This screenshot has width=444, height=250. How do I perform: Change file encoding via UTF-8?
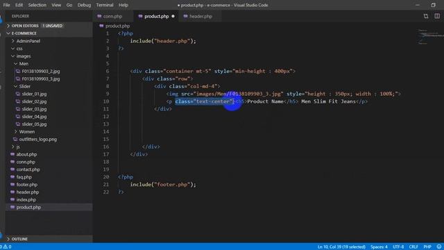pyautogui.click(x=398, y=247)
